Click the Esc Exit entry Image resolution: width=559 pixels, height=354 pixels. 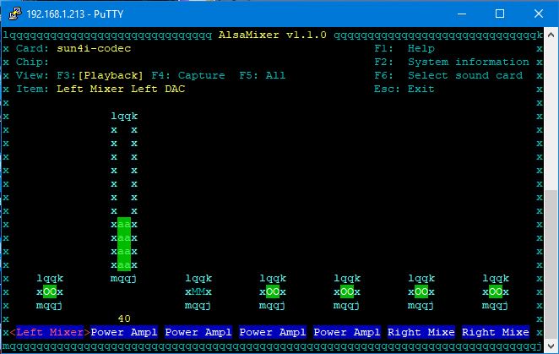click(404, 89)
